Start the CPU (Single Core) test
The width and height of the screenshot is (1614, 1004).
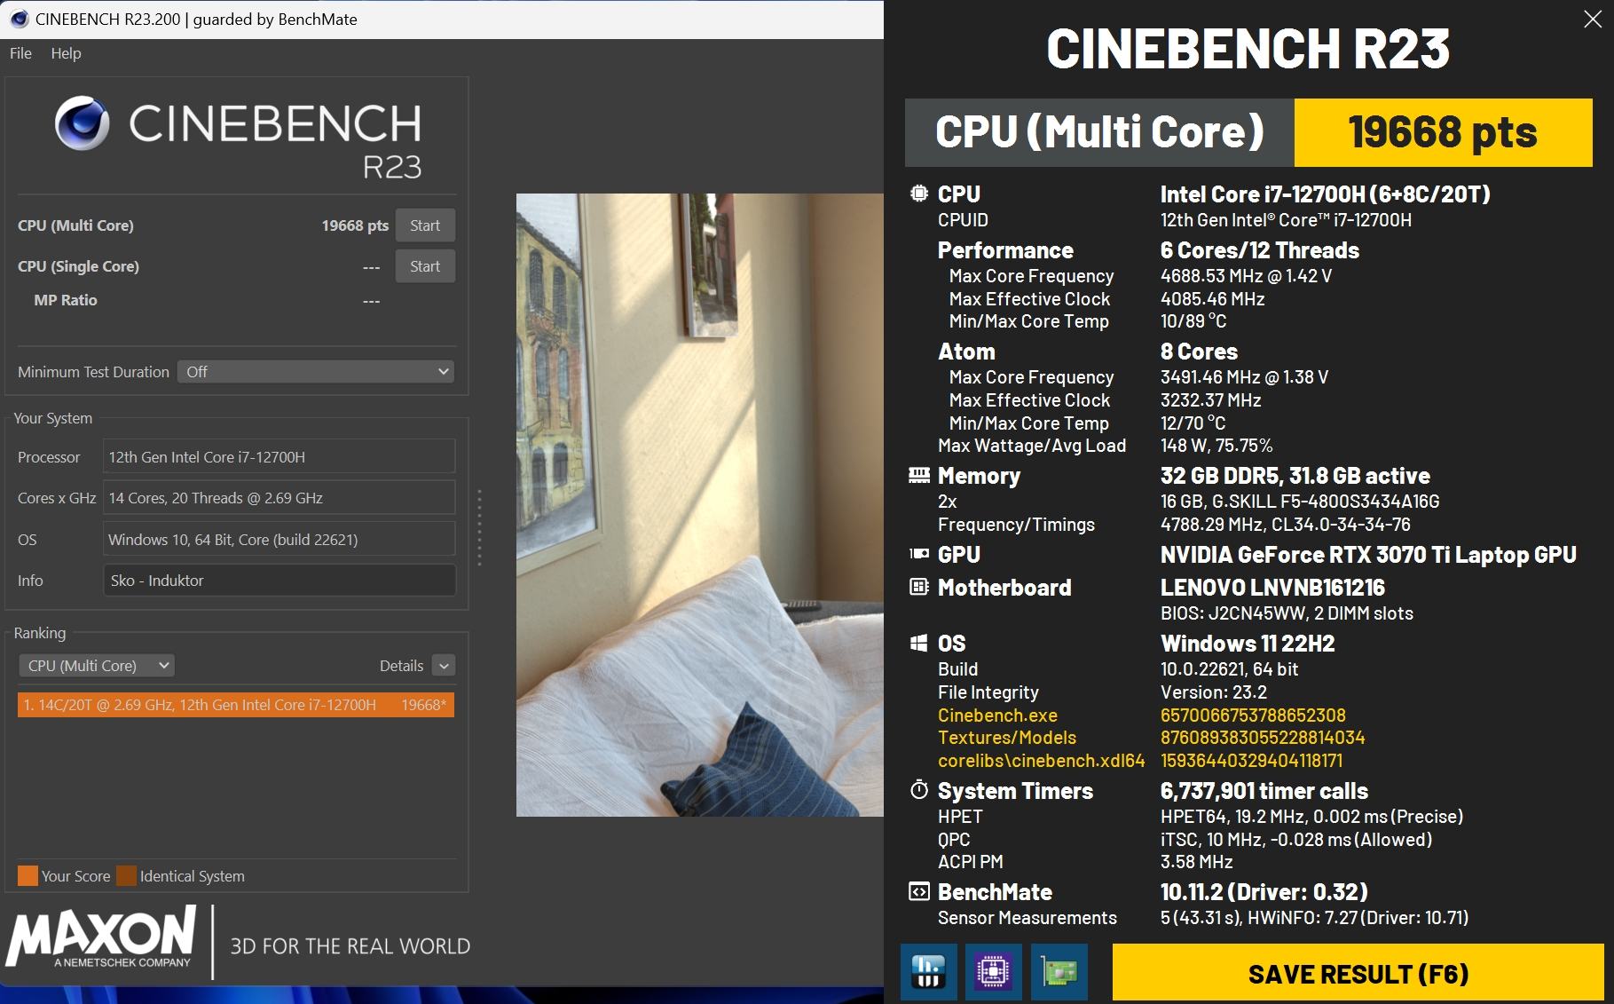pos(425,266)
